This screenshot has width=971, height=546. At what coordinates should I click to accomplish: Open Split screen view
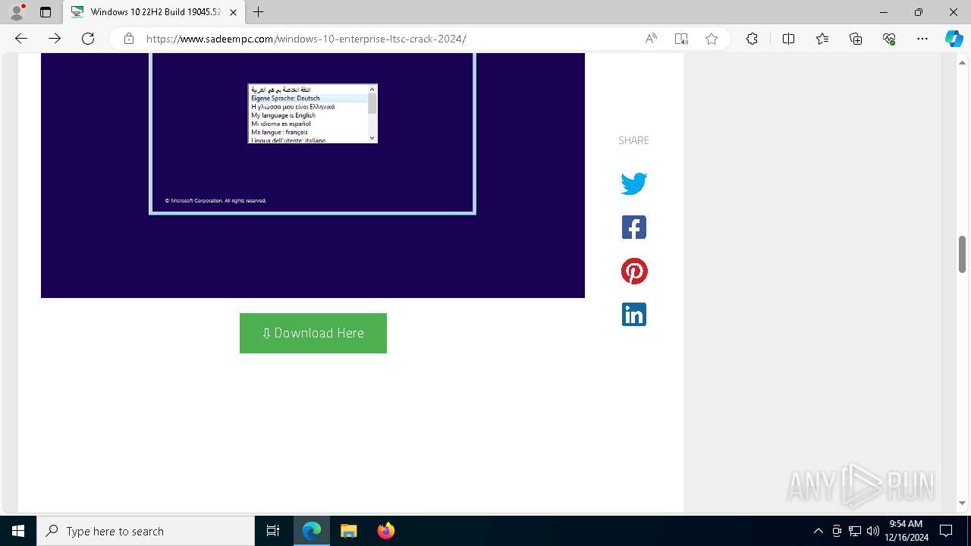788,39
